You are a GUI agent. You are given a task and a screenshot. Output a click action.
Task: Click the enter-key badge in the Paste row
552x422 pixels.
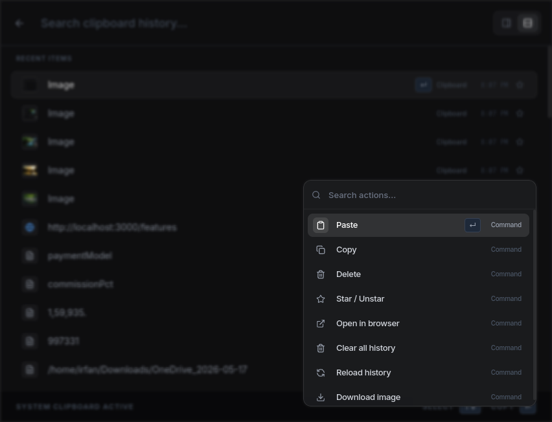click(472, 225)
